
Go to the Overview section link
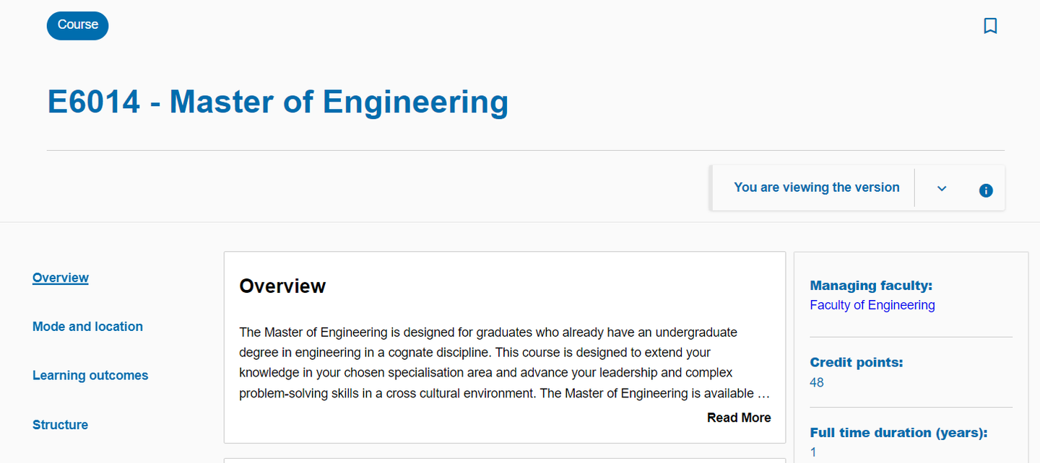click(61, 278)
